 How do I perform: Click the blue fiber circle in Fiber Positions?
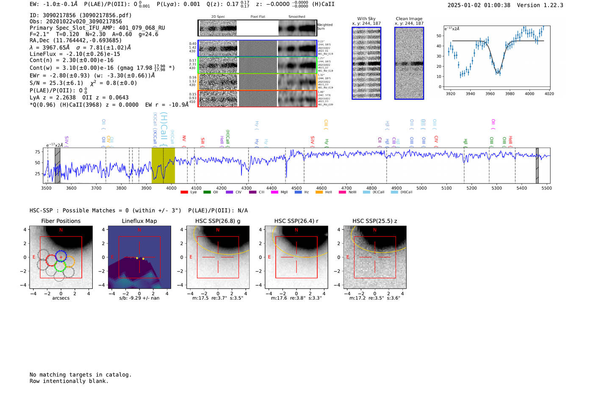click(x=61, y=256)
